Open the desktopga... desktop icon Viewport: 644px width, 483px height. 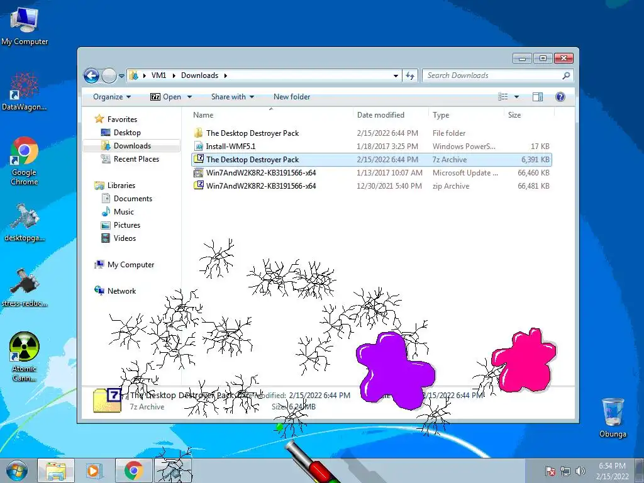coord(25,223)
